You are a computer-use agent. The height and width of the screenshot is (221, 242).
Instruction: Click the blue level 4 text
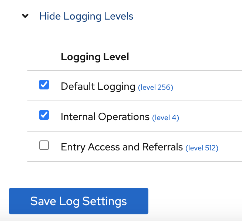point(165,118)
